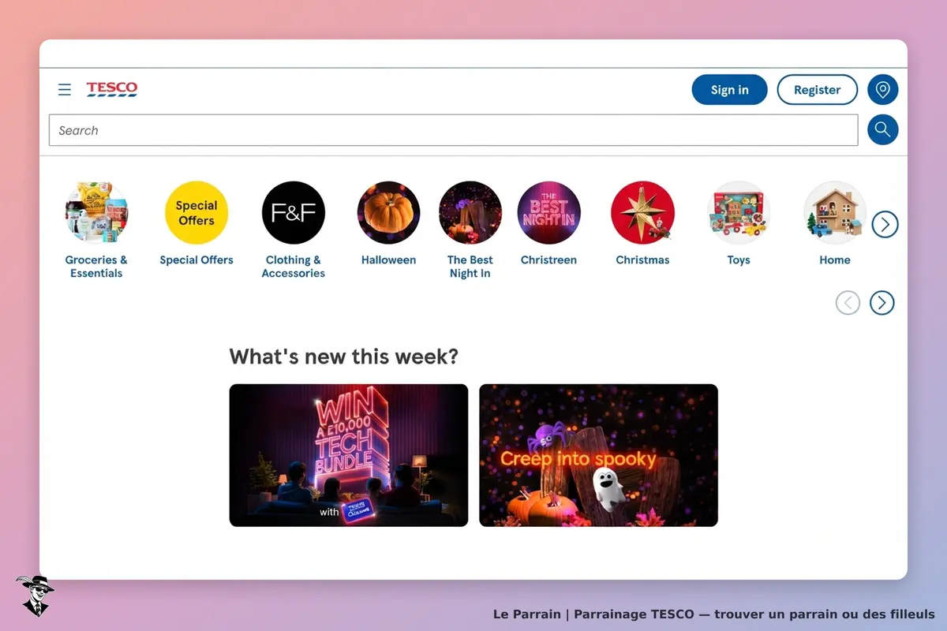Click the magnifying glass search button
The image size is (947, 631).
(883, 130)
